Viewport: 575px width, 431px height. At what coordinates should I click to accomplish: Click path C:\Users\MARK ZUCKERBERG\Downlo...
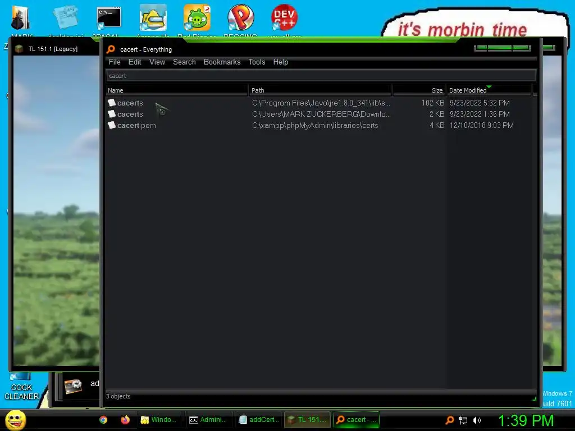tap(321, 114)
